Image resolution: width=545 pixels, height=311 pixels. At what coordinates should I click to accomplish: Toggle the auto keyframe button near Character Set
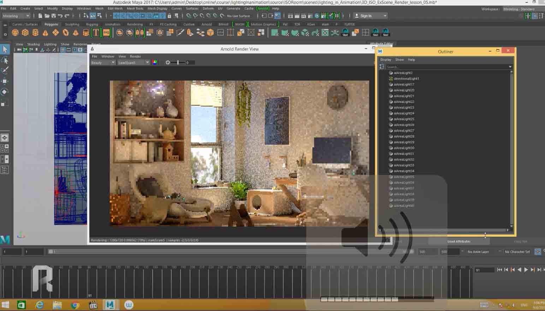pyautogui.click(x=538, y=252)
